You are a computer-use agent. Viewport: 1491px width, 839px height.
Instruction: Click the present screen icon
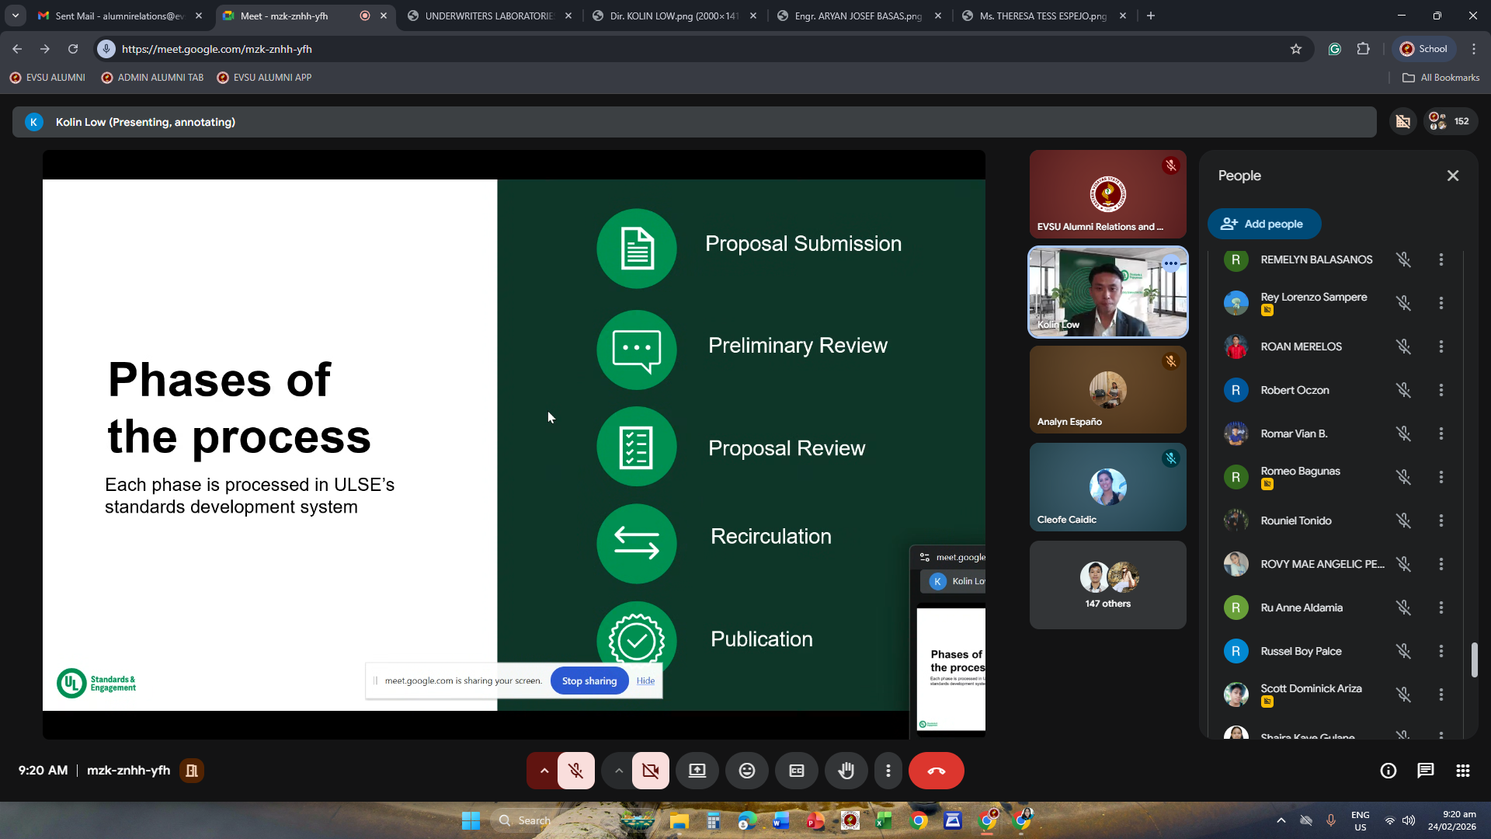[697, 771]
